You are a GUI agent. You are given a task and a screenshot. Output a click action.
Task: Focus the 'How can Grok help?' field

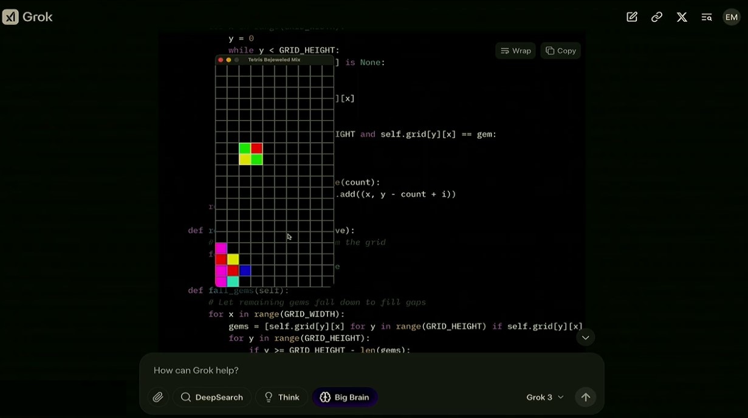point(372,371)
